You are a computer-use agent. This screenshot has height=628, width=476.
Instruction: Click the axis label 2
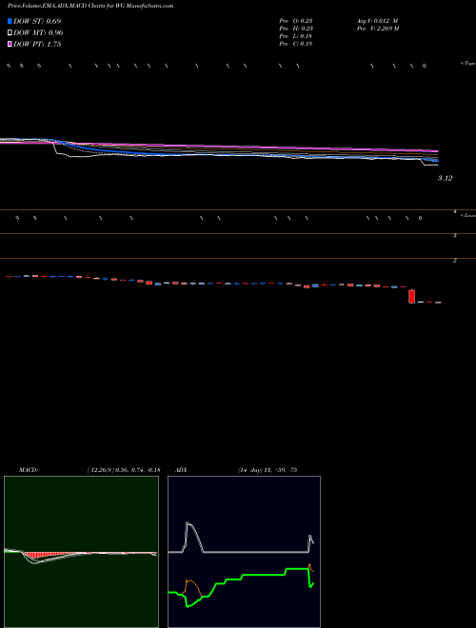(455, 261)
